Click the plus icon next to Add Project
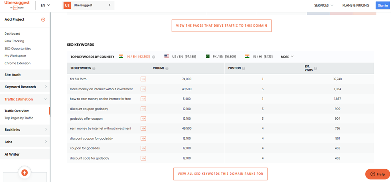 [43, 20]
